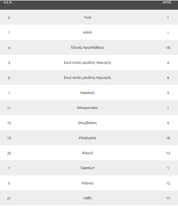Click ΑΡΗΣ value 12 for Κόρνερ
Screen dimensions: 178x206
[168, 183]
